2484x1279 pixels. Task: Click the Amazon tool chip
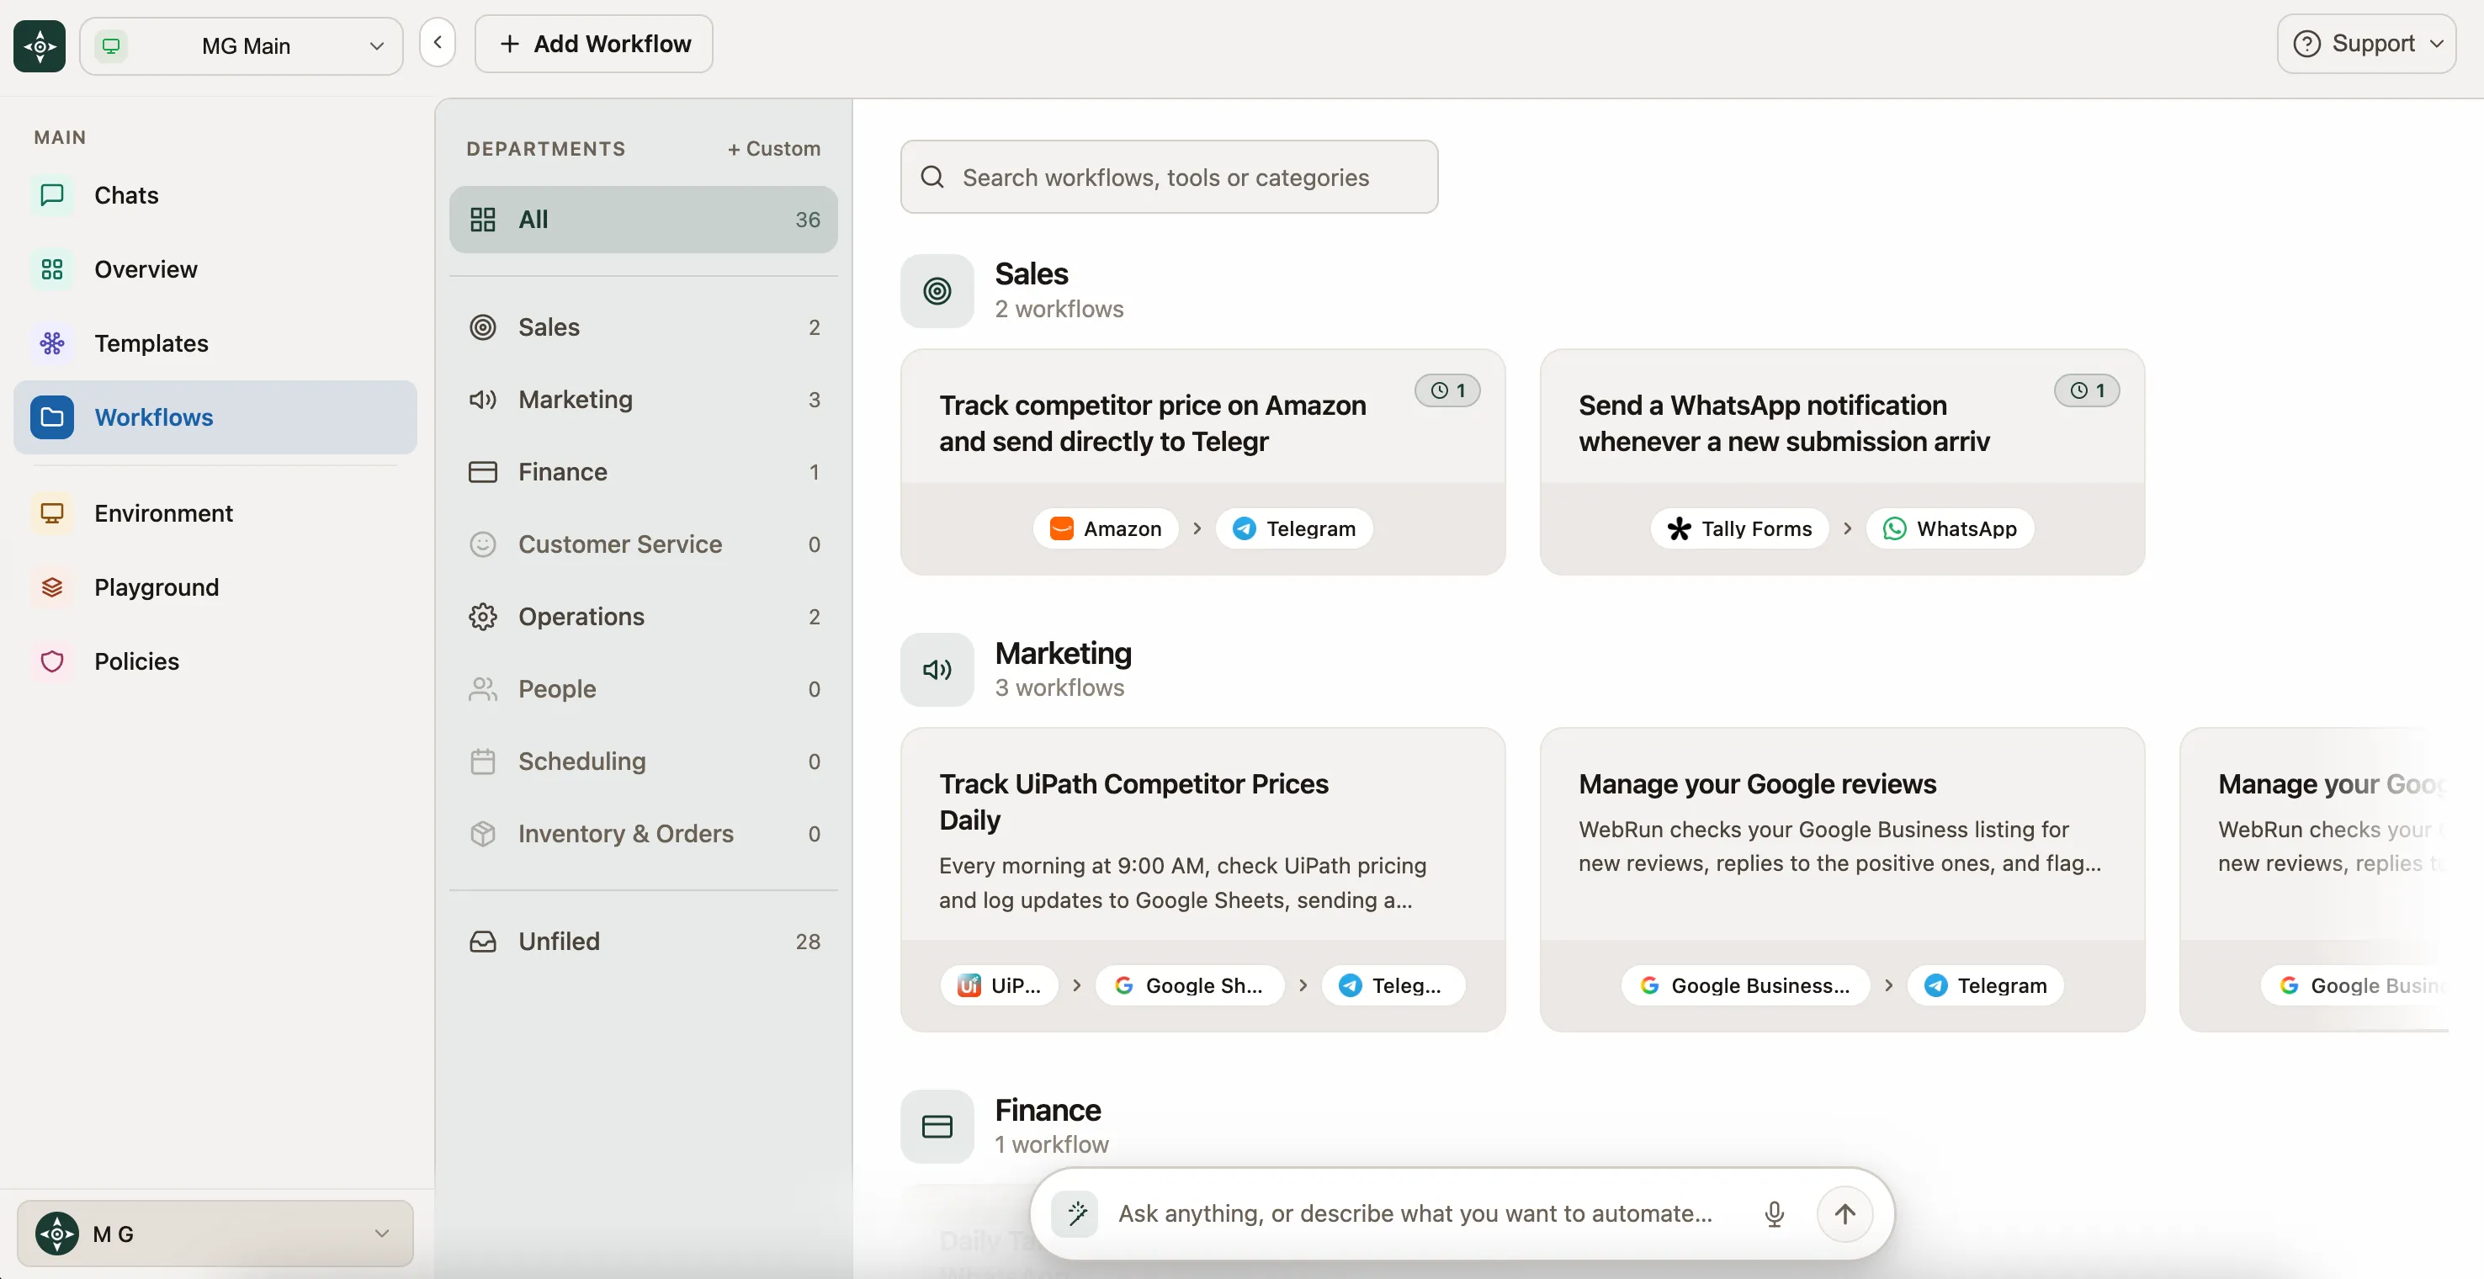coord(1106,528)
